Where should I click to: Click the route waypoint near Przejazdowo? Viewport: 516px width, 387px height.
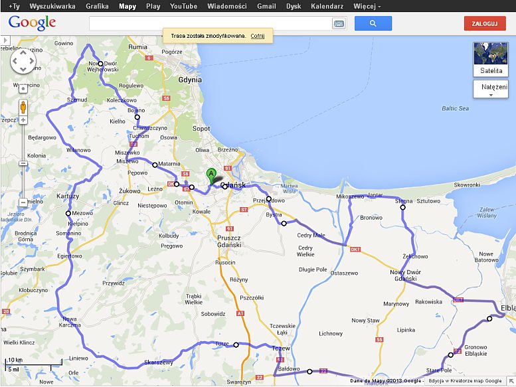tap(268, 198)
